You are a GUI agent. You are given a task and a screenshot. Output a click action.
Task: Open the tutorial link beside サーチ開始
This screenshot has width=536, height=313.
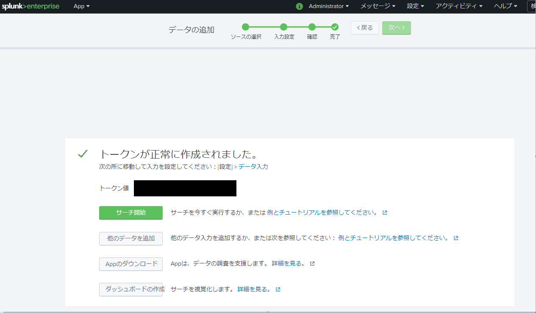click(x=322, y=212)
